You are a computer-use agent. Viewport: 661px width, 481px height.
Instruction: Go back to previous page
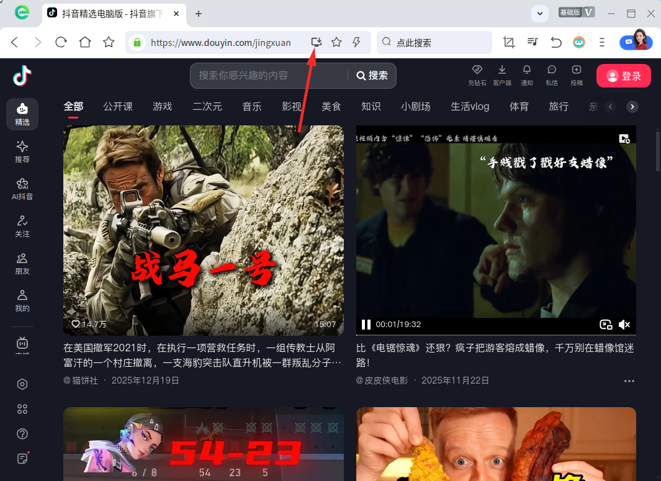point(15,42)
